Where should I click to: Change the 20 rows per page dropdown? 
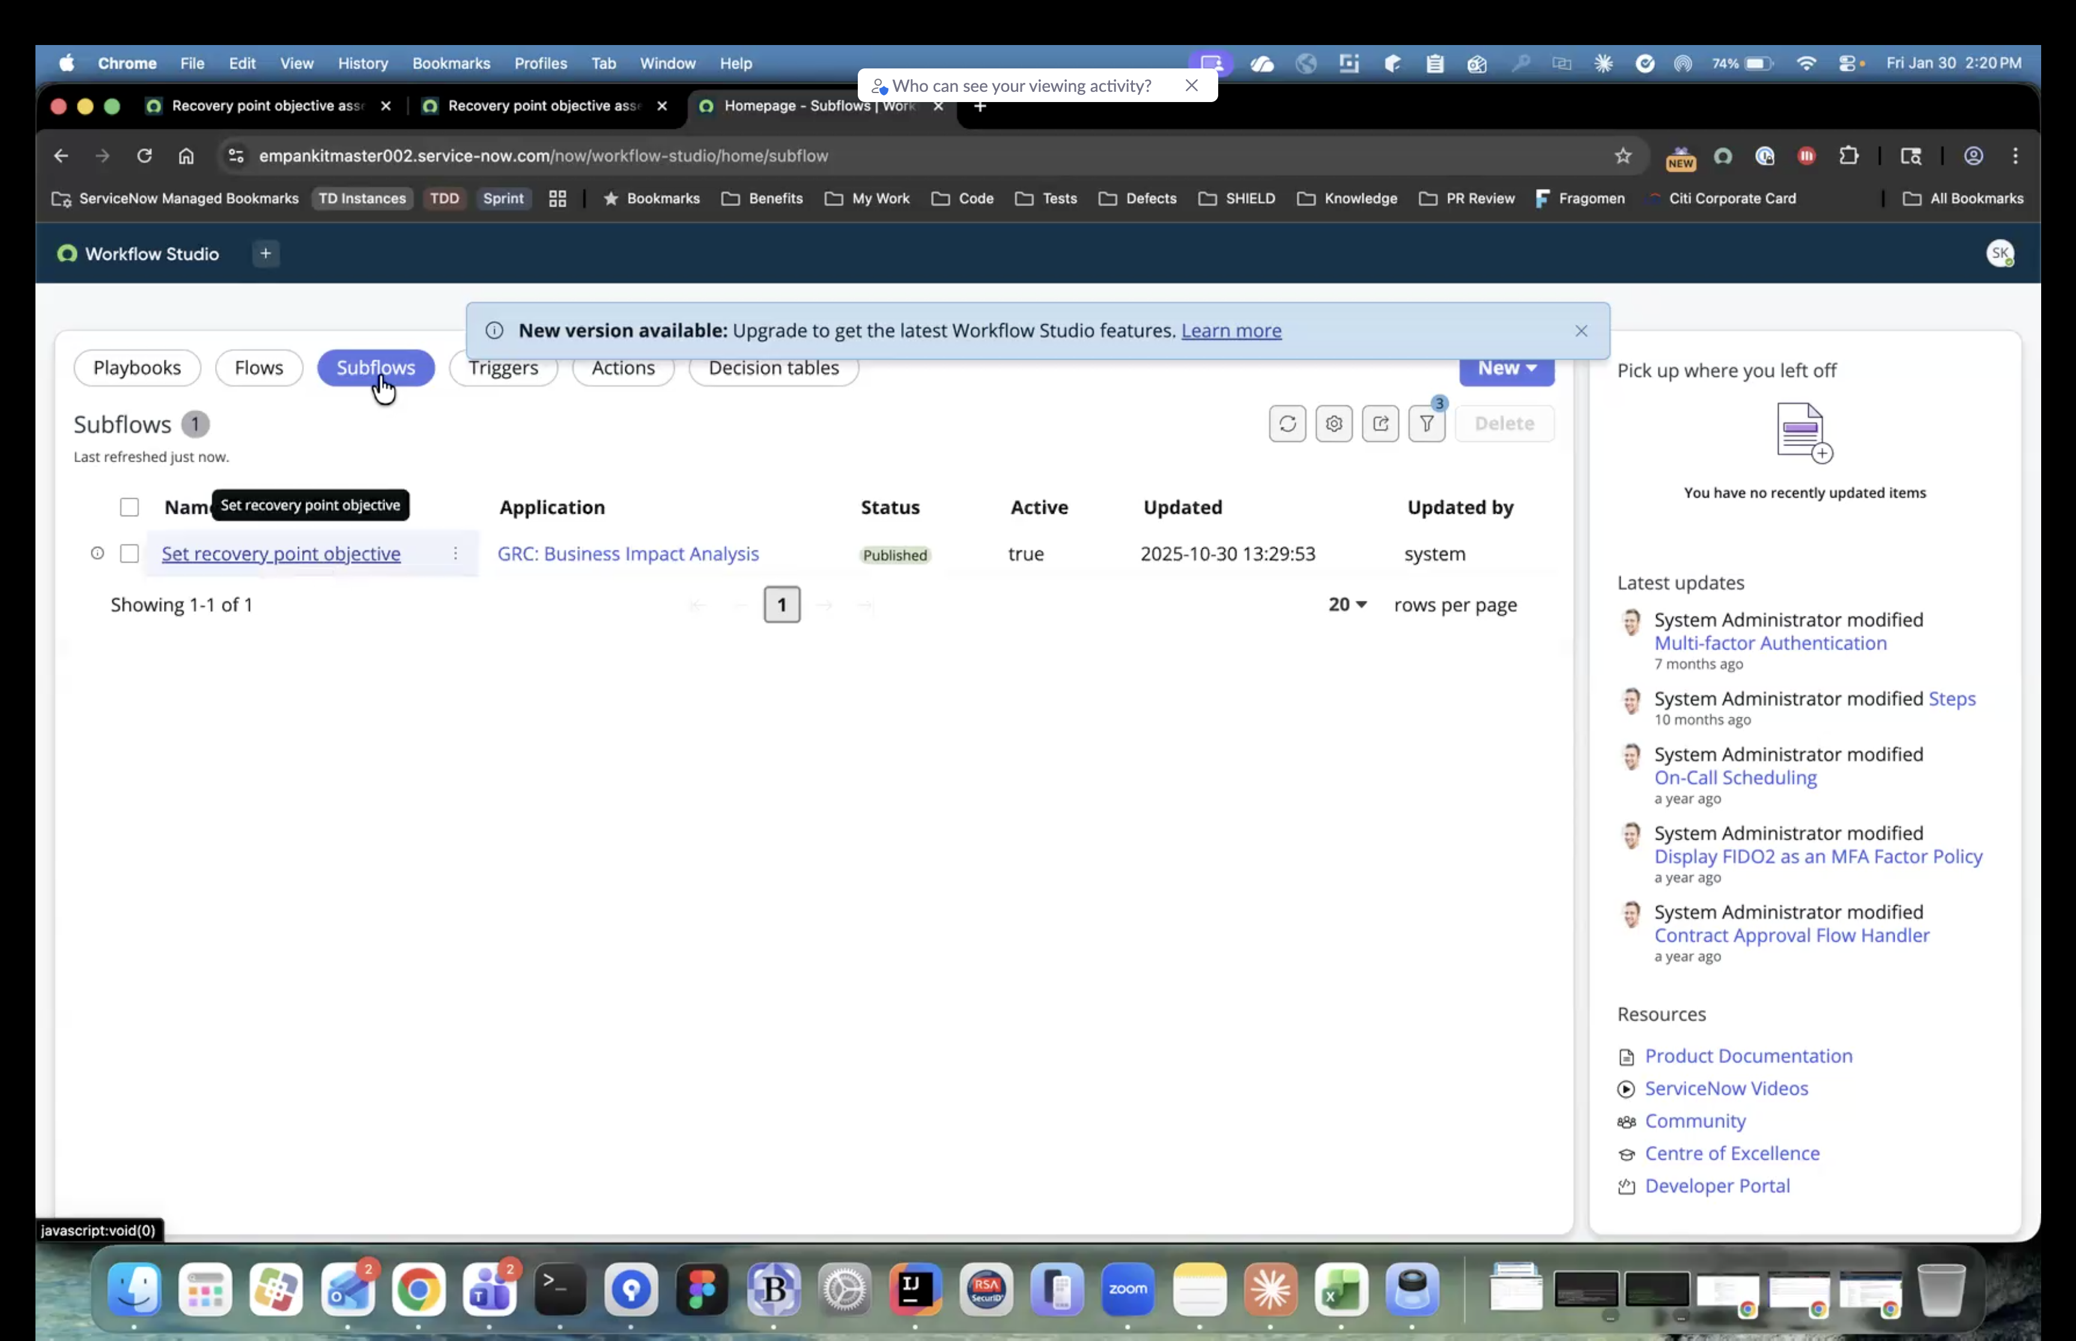1347,604
